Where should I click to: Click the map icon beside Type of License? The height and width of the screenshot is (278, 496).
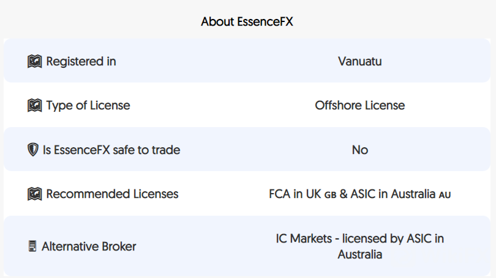click(34, 105)
